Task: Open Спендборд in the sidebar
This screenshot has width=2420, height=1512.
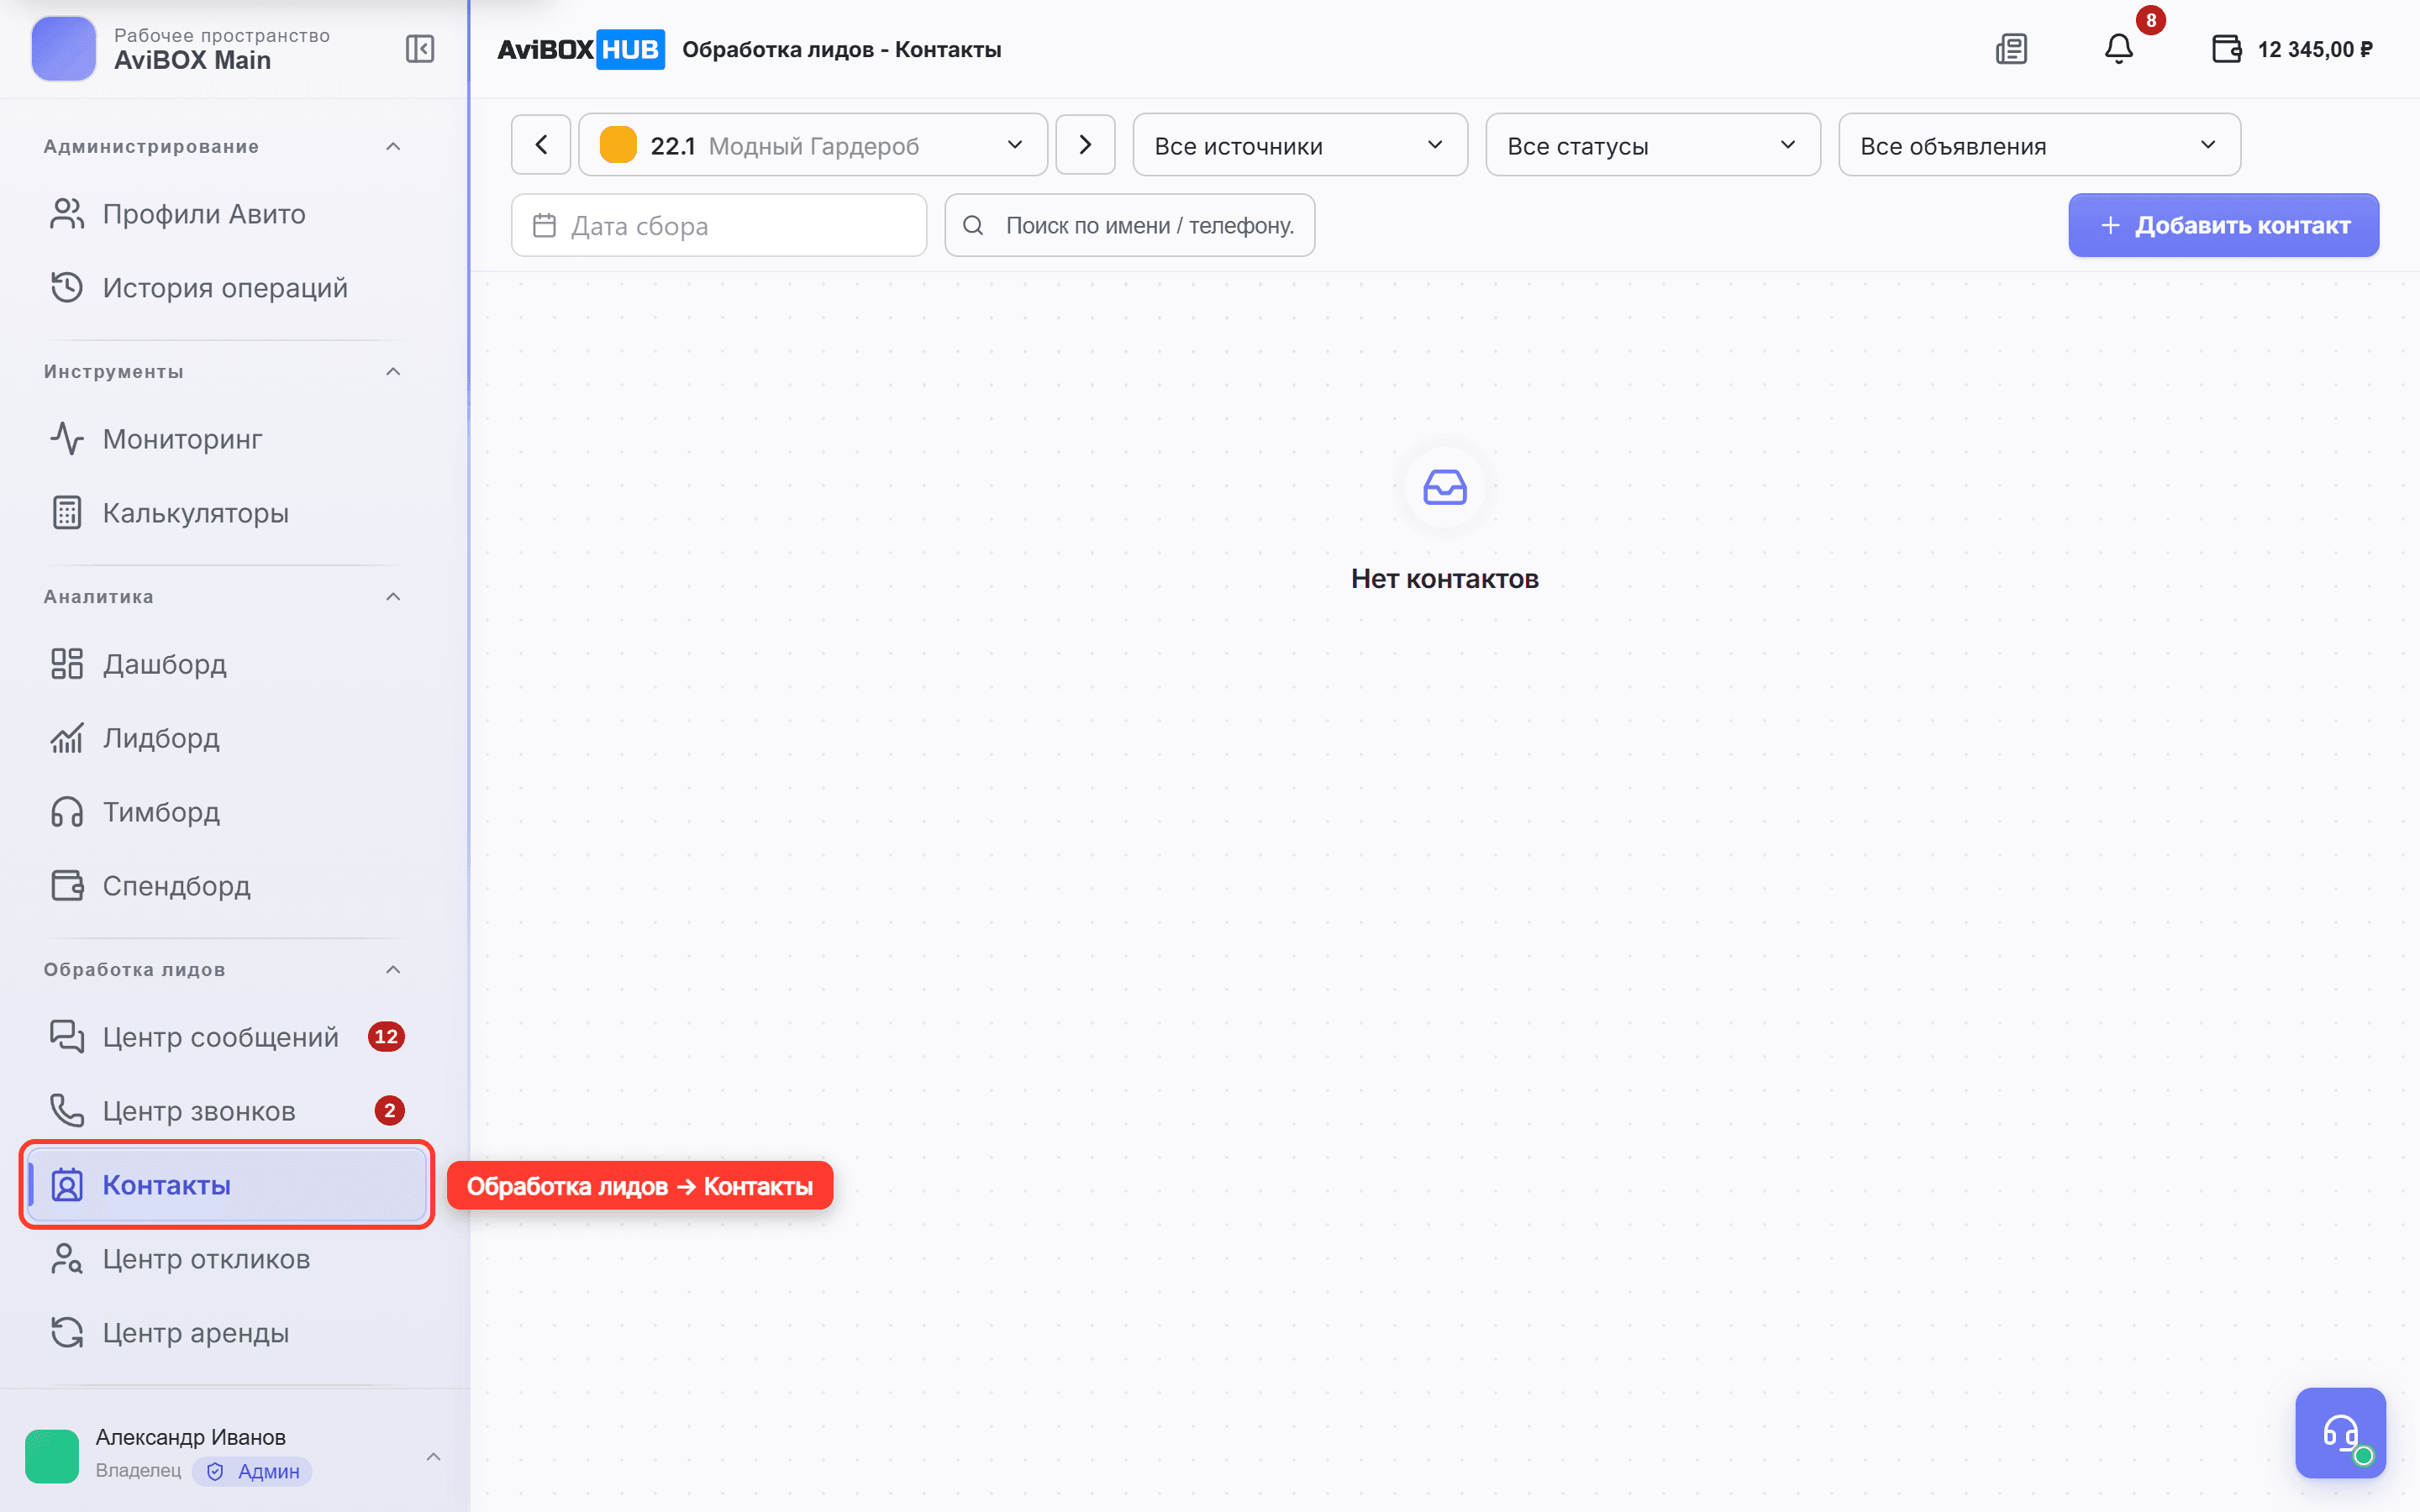Action: coord(227,886)
